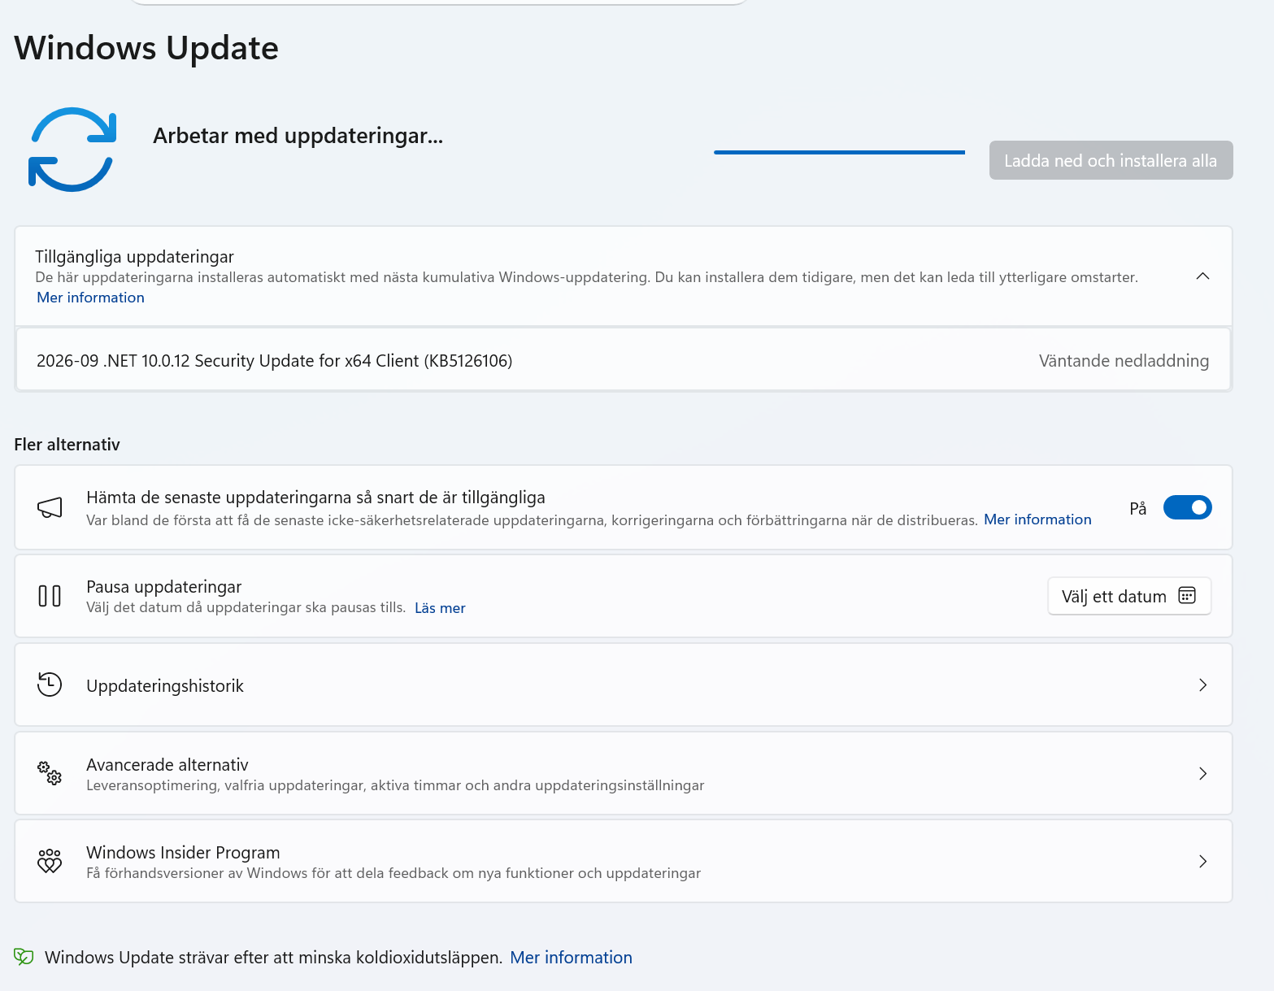The width and height of the screenshot is (1274, 991).
Task: Open Uppdateringshistorik via its chevron
Action: click(x=1202, y=685)
